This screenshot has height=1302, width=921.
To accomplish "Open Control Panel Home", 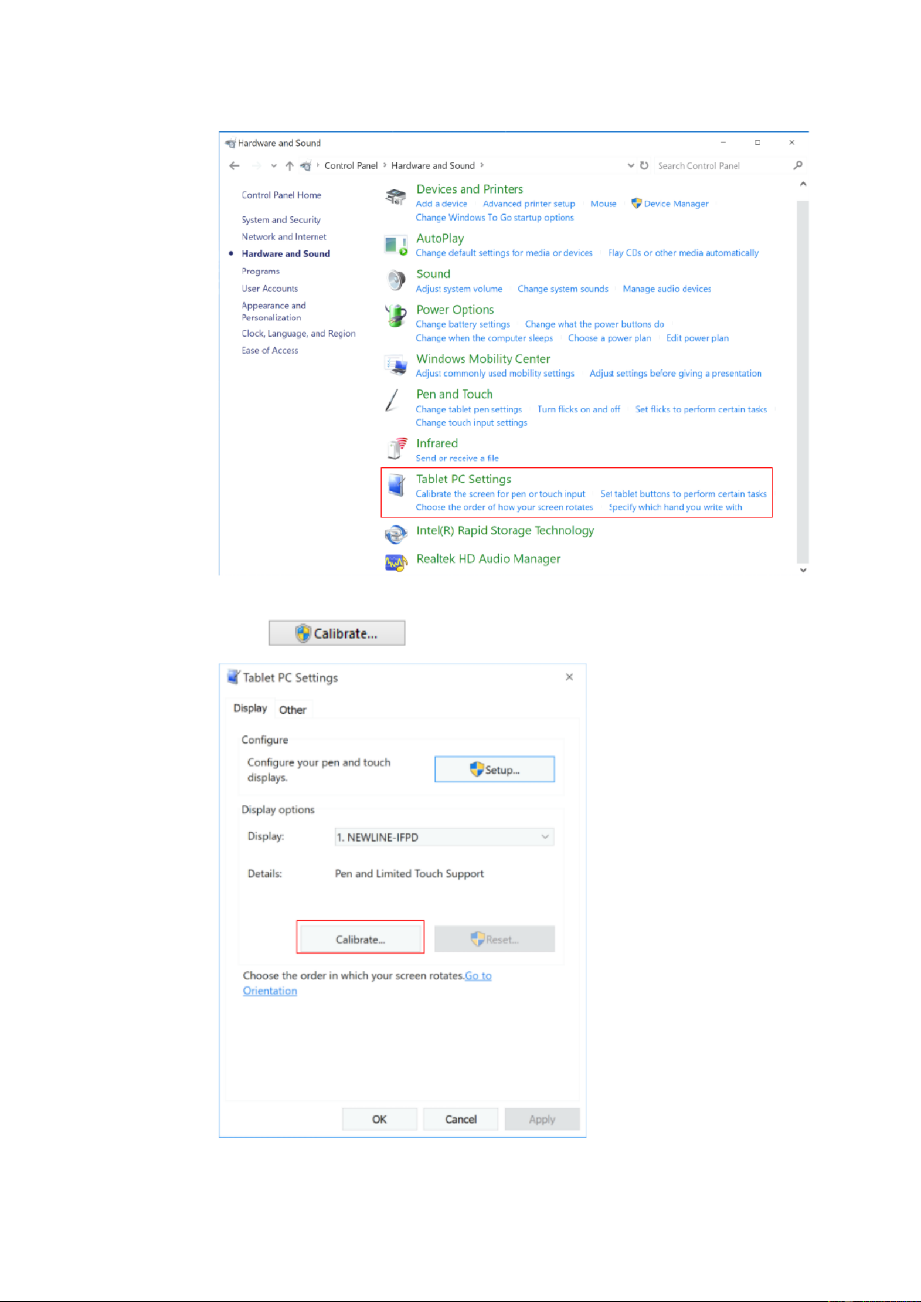I will pyautogui.click(x=281, y=195).
